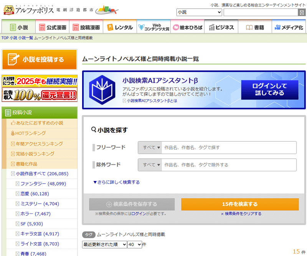This screenshot has width=307, height=256.
Task: Click the magnifier icon beside 小説を探す
Action: 94,130
